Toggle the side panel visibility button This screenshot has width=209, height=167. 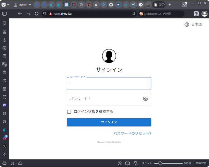5,14
